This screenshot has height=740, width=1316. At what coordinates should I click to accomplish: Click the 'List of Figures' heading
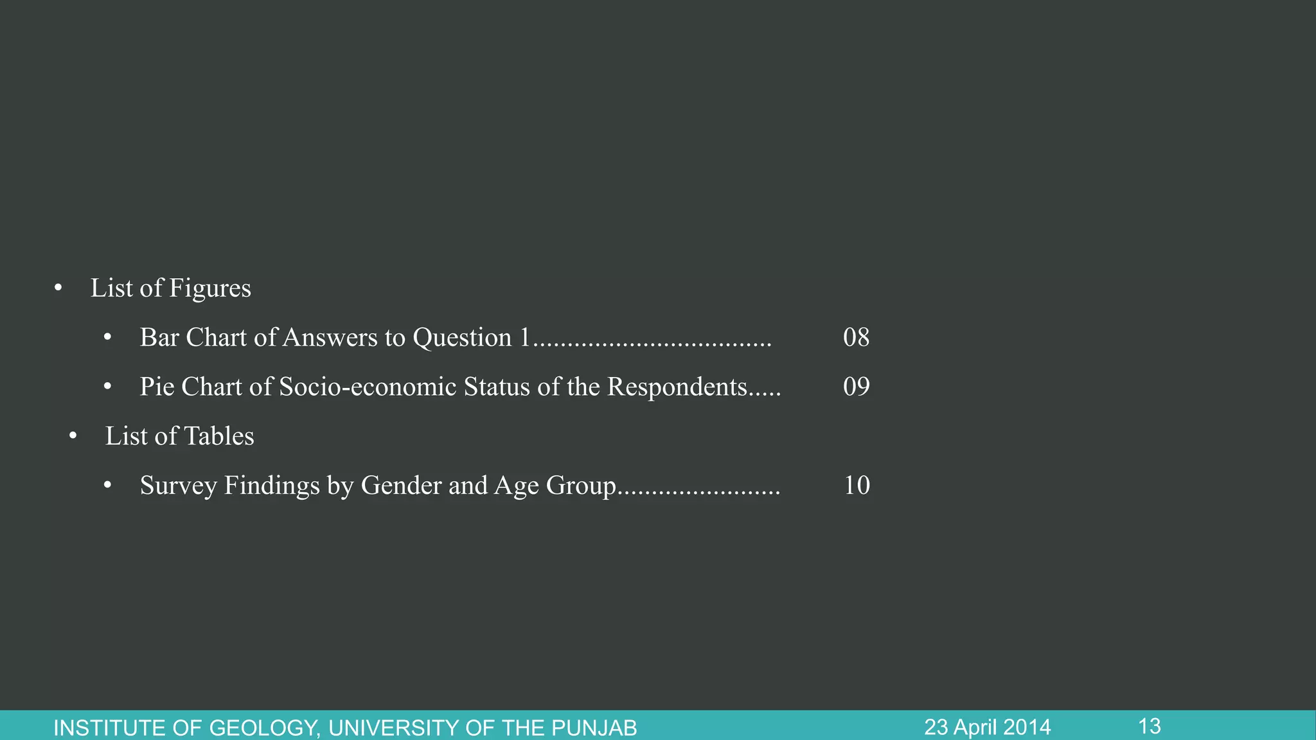170,288
